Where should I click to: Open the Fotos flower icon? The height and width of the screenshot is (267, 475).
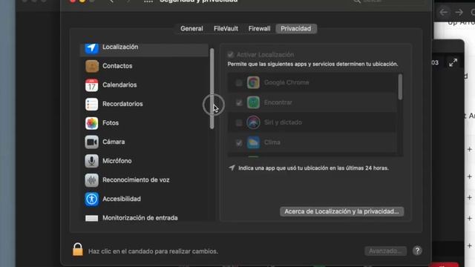pyautogui.click(x=91, y=123)
